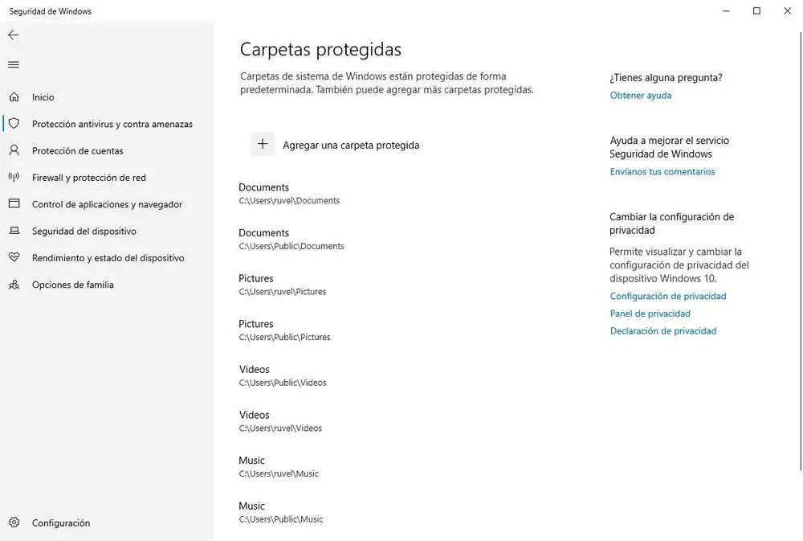Open Configuración de privacidad link
The width and height of the screenshot is (803, 541).
[x=667, y=297]
